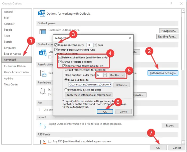Open Quick Access Toolbar category
The image size is (187, 152).
(x=17, y=72)
